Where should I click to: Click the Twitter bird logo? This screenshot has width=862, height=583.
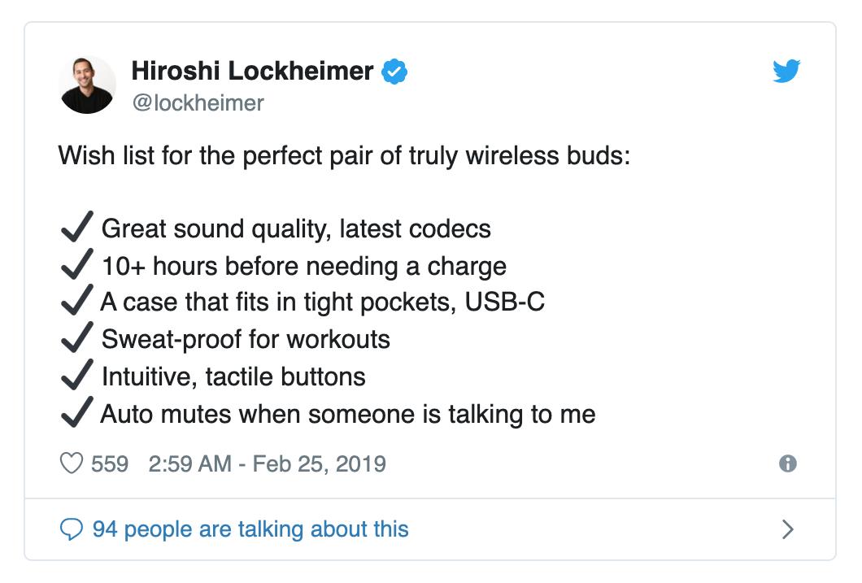tap(786, 72)
